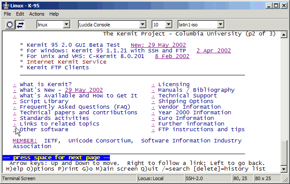This screenshot has width=290, height=184.
Task: Open the Edit menu
Action: tap(20, 14)
